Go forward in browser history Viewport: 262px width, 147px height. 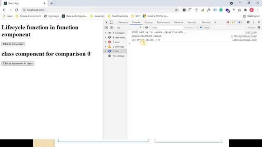10,10
